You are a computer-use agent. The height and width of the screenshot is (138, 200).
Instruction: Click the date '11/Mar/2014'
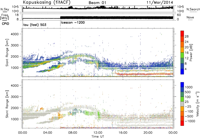[160, 2]
